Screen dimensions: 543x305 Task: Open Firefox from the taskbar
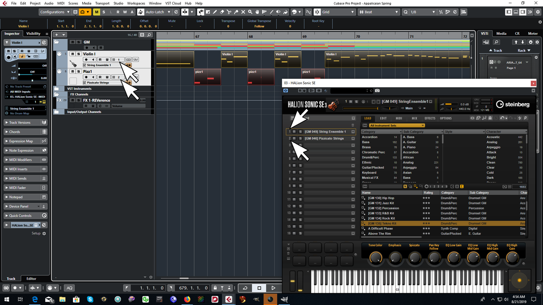click(187, 299)
